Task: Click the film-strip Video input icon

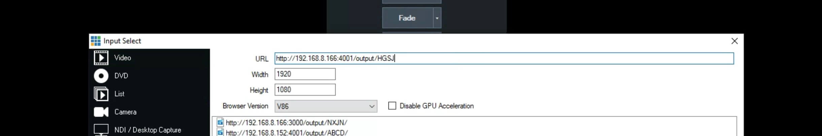Action: 101,58
